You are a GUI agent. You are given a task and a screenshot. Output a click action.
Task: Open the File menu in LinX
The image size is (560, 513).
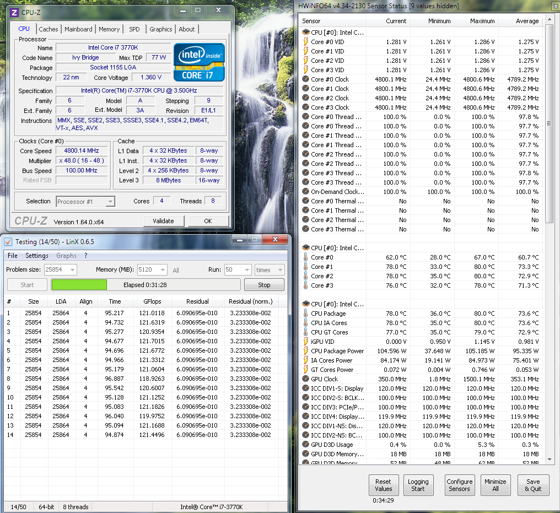[x=13, y=256]
